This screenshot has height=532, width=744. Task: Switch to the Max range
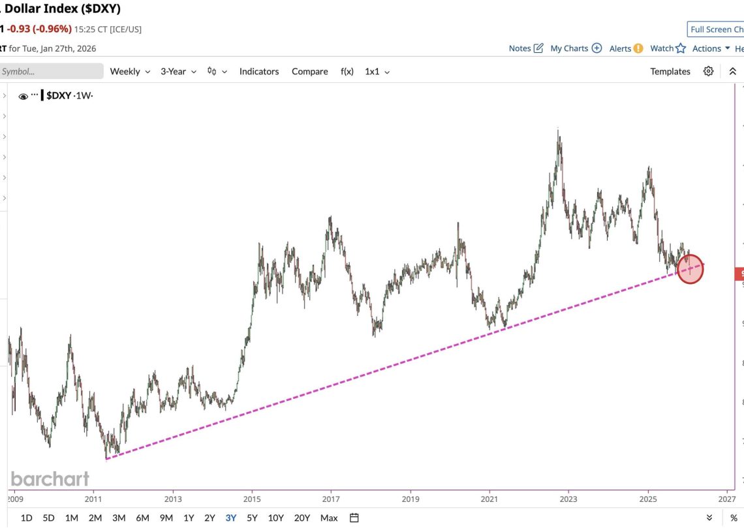tap(329, 518)
